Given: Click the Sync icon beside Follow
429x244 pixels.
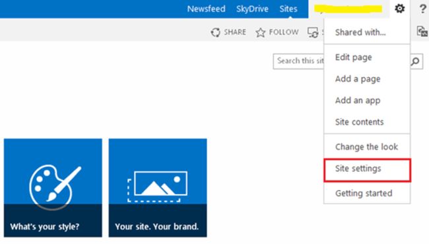Looking at the screenshot, I should pyautogui.click(x=313, y=32).
